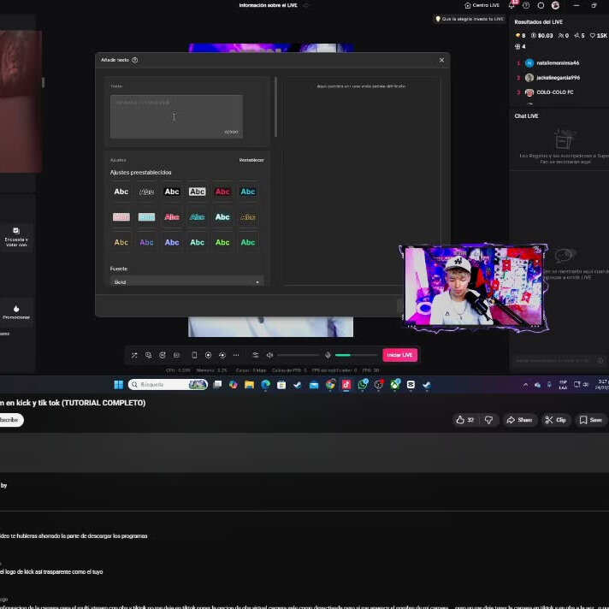This screenshot has height=609, width=609.
Task: Click the record button icon in toolbar
Action: (208, 355)
